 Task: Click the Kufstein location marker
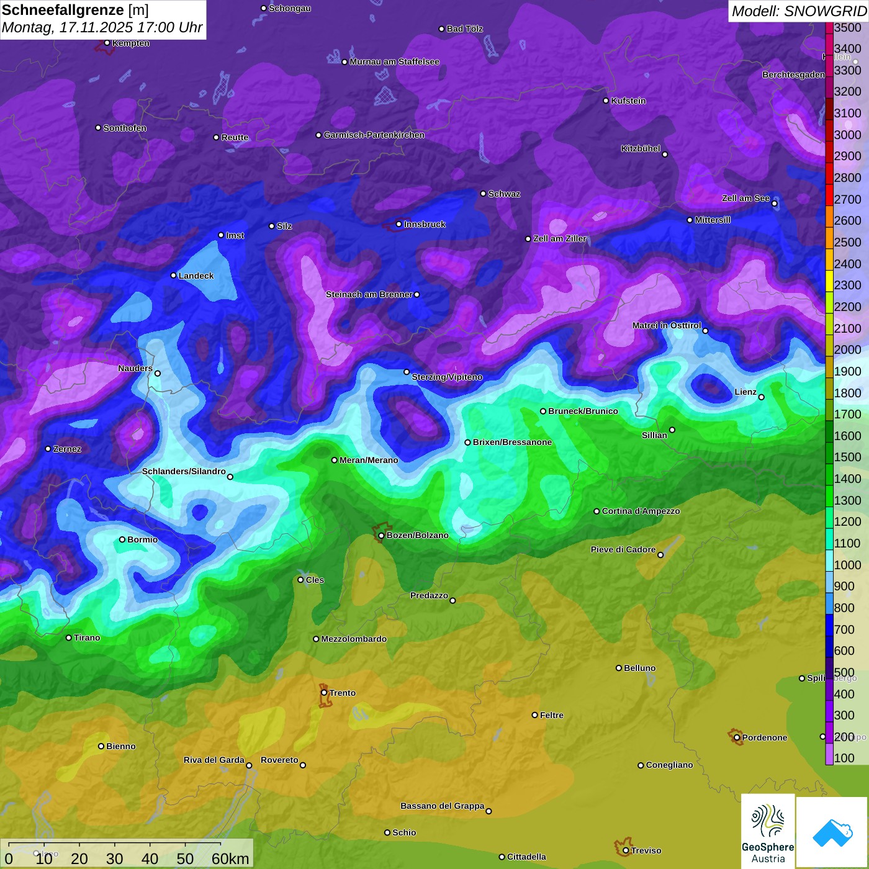[x=606, y=101]
